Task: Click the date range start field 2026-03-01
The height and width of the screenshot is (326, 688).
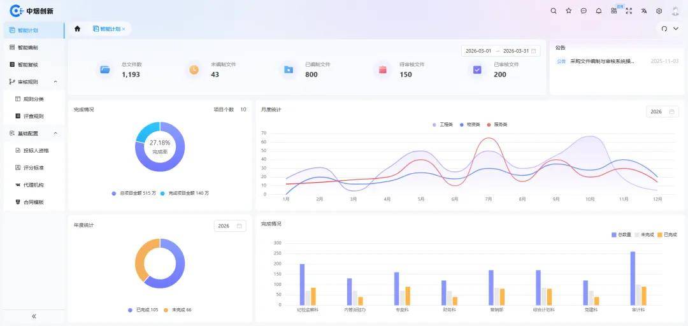Action: pos(478,51)
